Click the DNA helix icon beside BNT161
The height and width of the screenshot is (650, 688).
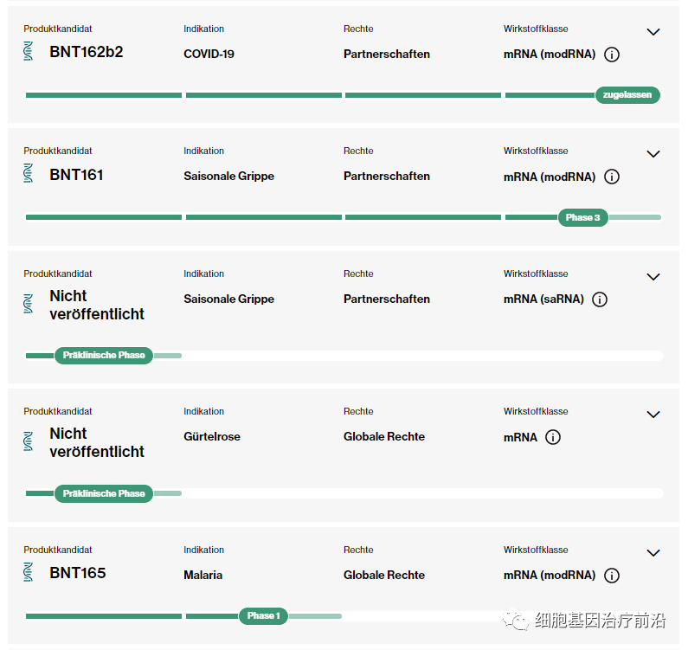[x=29, y=174]
